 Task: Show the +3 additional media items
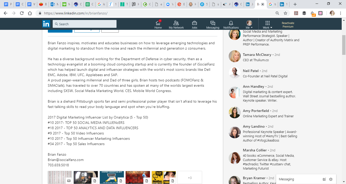point(190,177)
